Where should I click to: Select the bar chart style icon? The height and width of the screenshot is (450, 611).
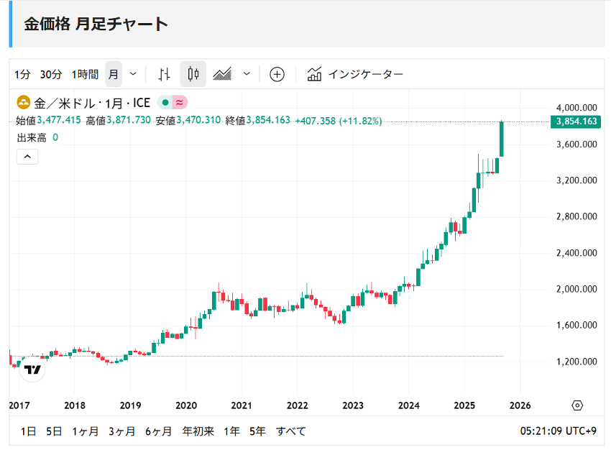pyautogui.click(x=165, y=74)
